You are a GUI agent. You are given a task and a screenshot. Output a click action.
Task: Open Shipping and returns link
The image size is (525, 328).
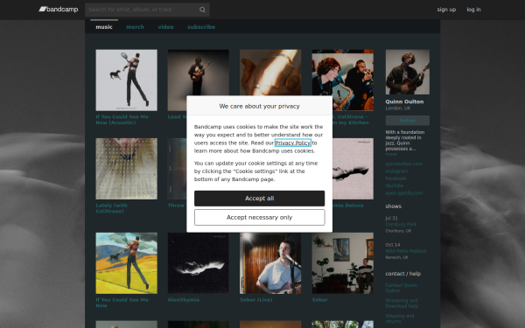400,318
